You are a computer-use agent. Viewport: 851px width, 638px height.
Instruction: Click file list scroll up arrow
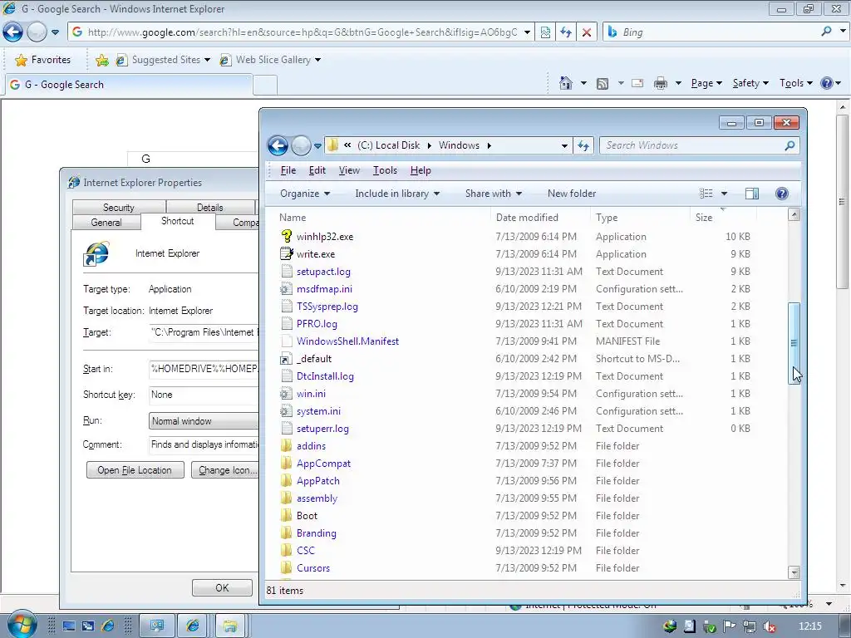pos(794,214)
